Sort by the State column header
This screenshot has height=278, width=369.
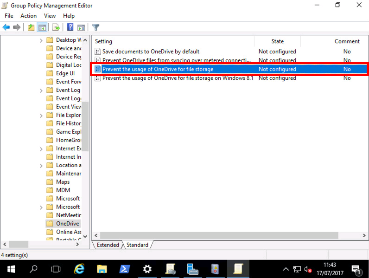tap(278, 41)
